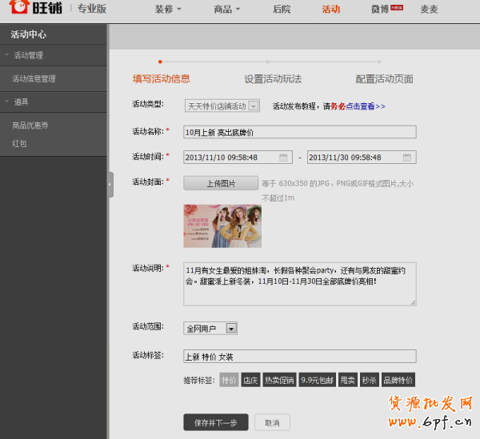Click 上传图片 upload button
480x439 pixels.
coord(221,183)
